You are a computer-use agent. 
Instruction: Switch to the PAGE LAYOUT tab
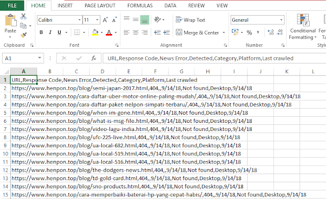pos(100,6)
